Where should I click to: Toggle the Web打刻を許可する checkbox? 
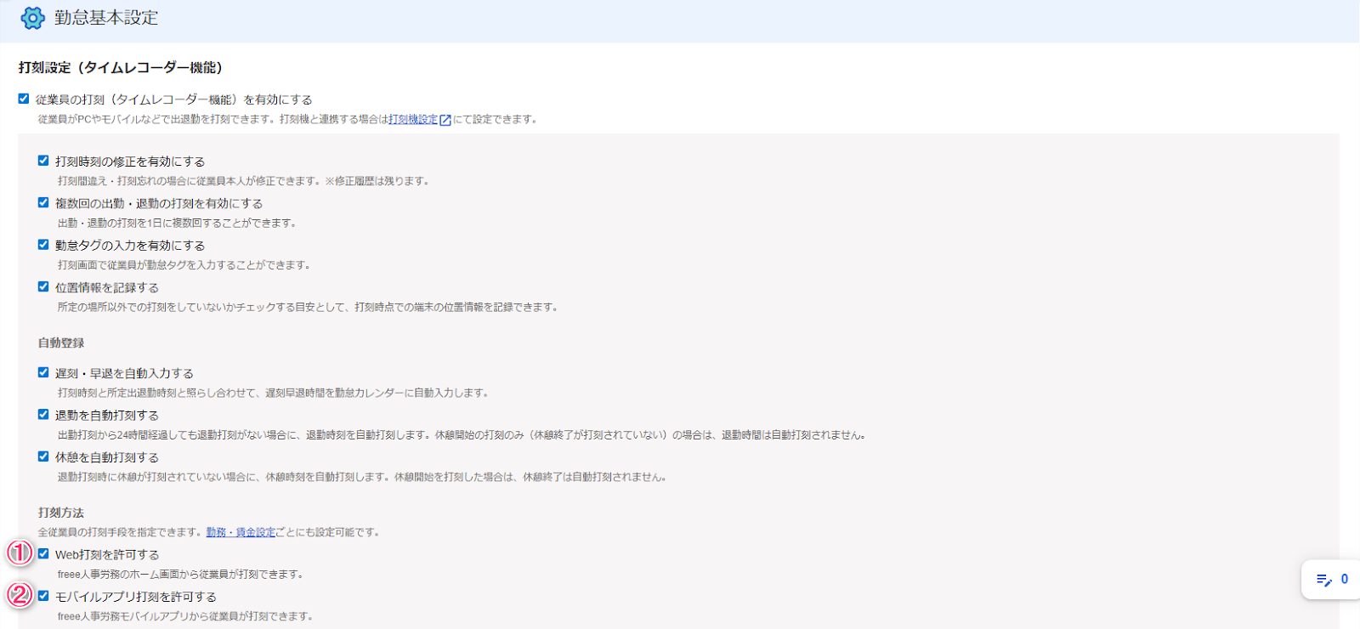(43, 554)
